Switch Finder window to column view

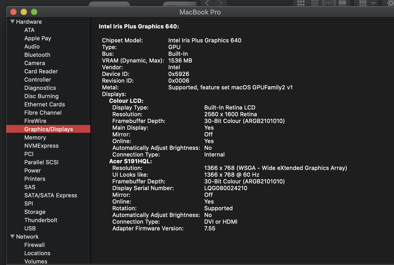click(x=329, y=3)
